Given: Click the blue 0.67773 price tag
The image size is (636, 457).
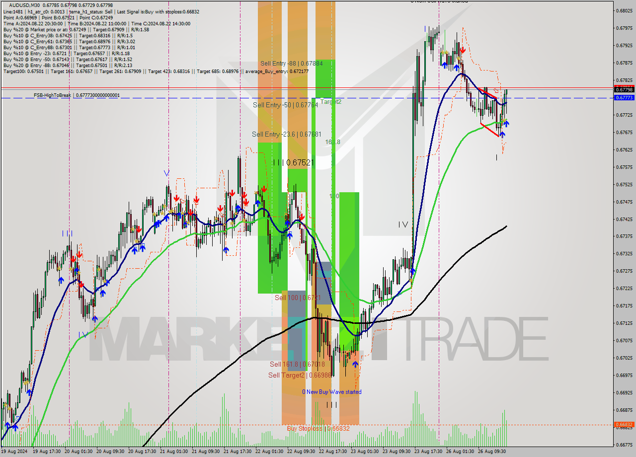Looking at the screenshot, I should coord(624,98).
